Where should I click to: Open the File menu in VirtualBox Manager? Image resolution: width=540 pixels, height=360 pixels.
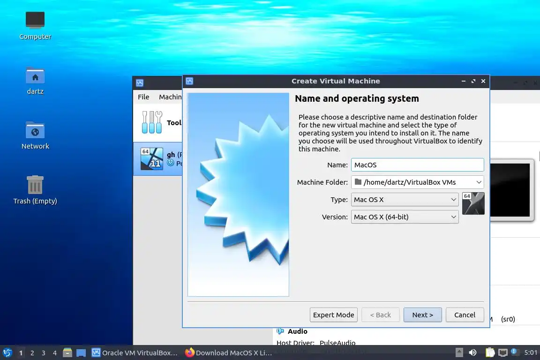click(x=143, y=97)
